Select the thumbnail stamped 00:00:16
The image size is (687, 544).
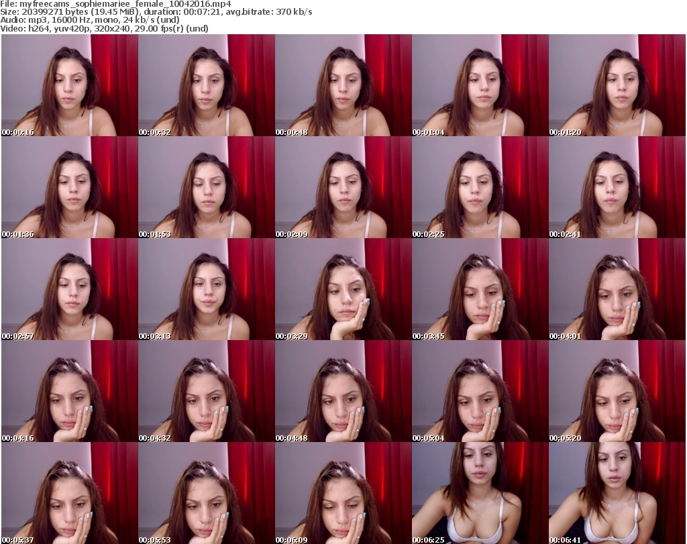tap(70, 85)
